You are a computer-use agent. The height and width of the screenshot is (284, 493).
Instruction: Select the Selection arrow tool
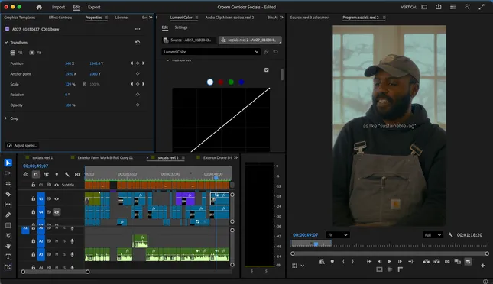click(8, 163)
